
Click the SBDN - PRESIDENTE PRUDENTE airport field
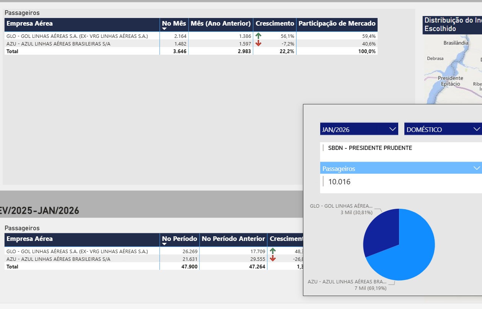tap(370, 148)
